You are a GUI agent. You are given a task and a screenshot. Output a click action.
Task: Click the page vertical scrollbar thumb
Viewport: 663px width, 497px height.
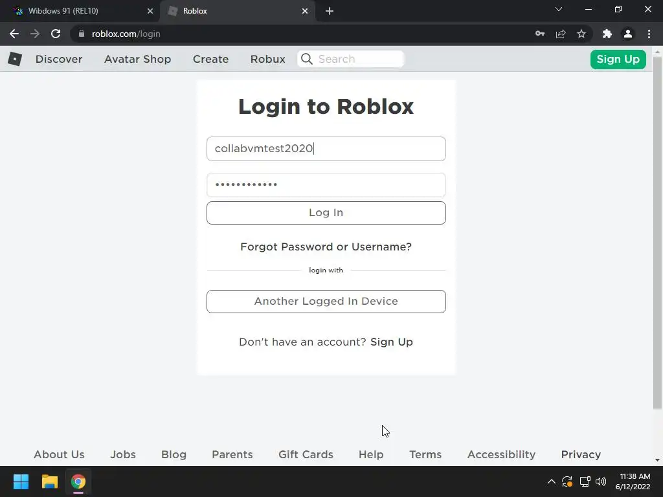pyautogui.click(x=657, y=232)
